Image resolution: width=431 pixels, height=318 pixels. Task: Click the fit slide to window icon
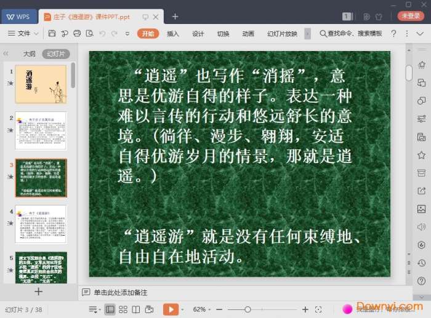coord(318,309)
